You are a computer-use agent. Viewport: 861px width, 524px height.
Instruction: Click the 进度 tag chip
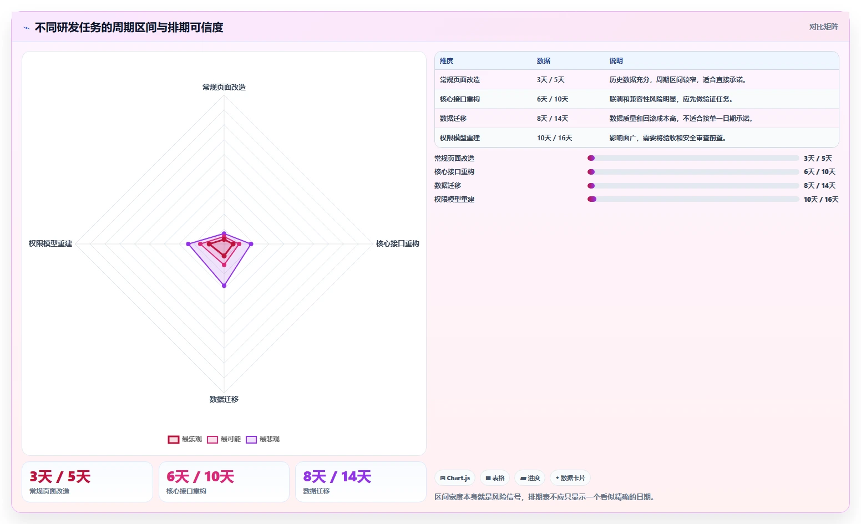click(530, 478)
